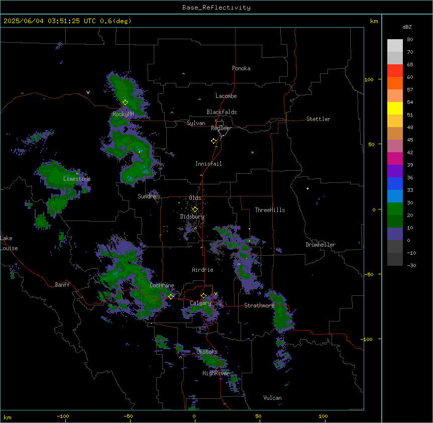The image size is (433, 423).
Task: Click the Ponoka city label
Action: 241,68
